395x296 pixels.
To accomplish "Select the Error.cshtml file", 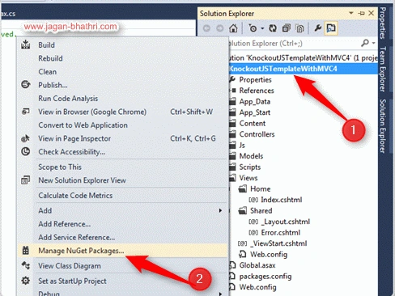I will [281, 233].
